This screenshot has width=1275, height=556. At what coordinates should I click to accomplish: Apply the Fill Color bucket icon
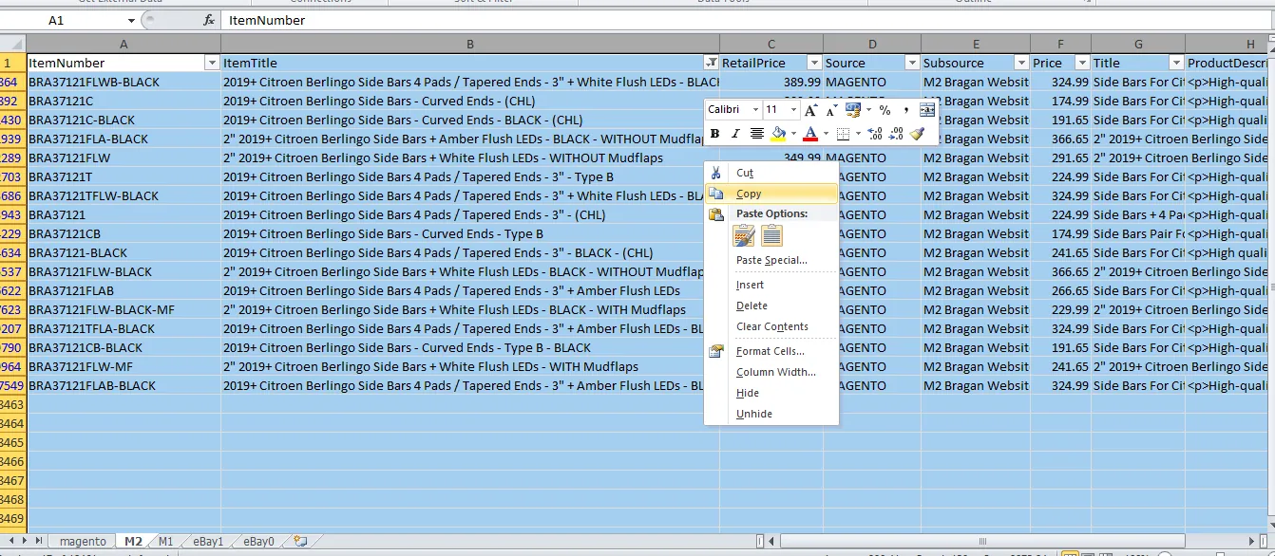(779, 135)
